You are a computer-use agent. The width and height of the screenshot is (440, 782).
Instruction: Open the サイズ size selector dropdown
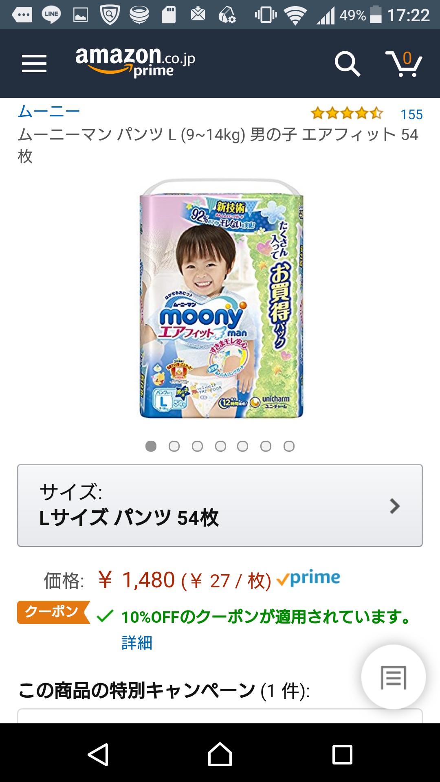click(220, 505)
